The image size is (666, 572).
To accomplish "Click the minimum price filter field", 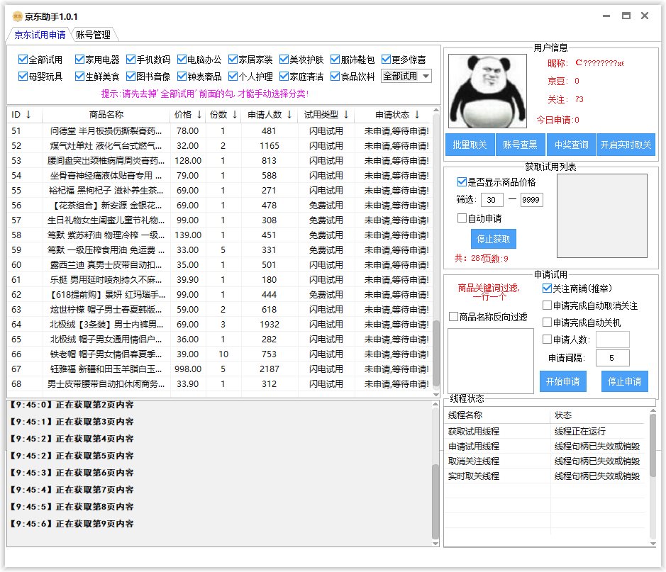I will [492, 200].
